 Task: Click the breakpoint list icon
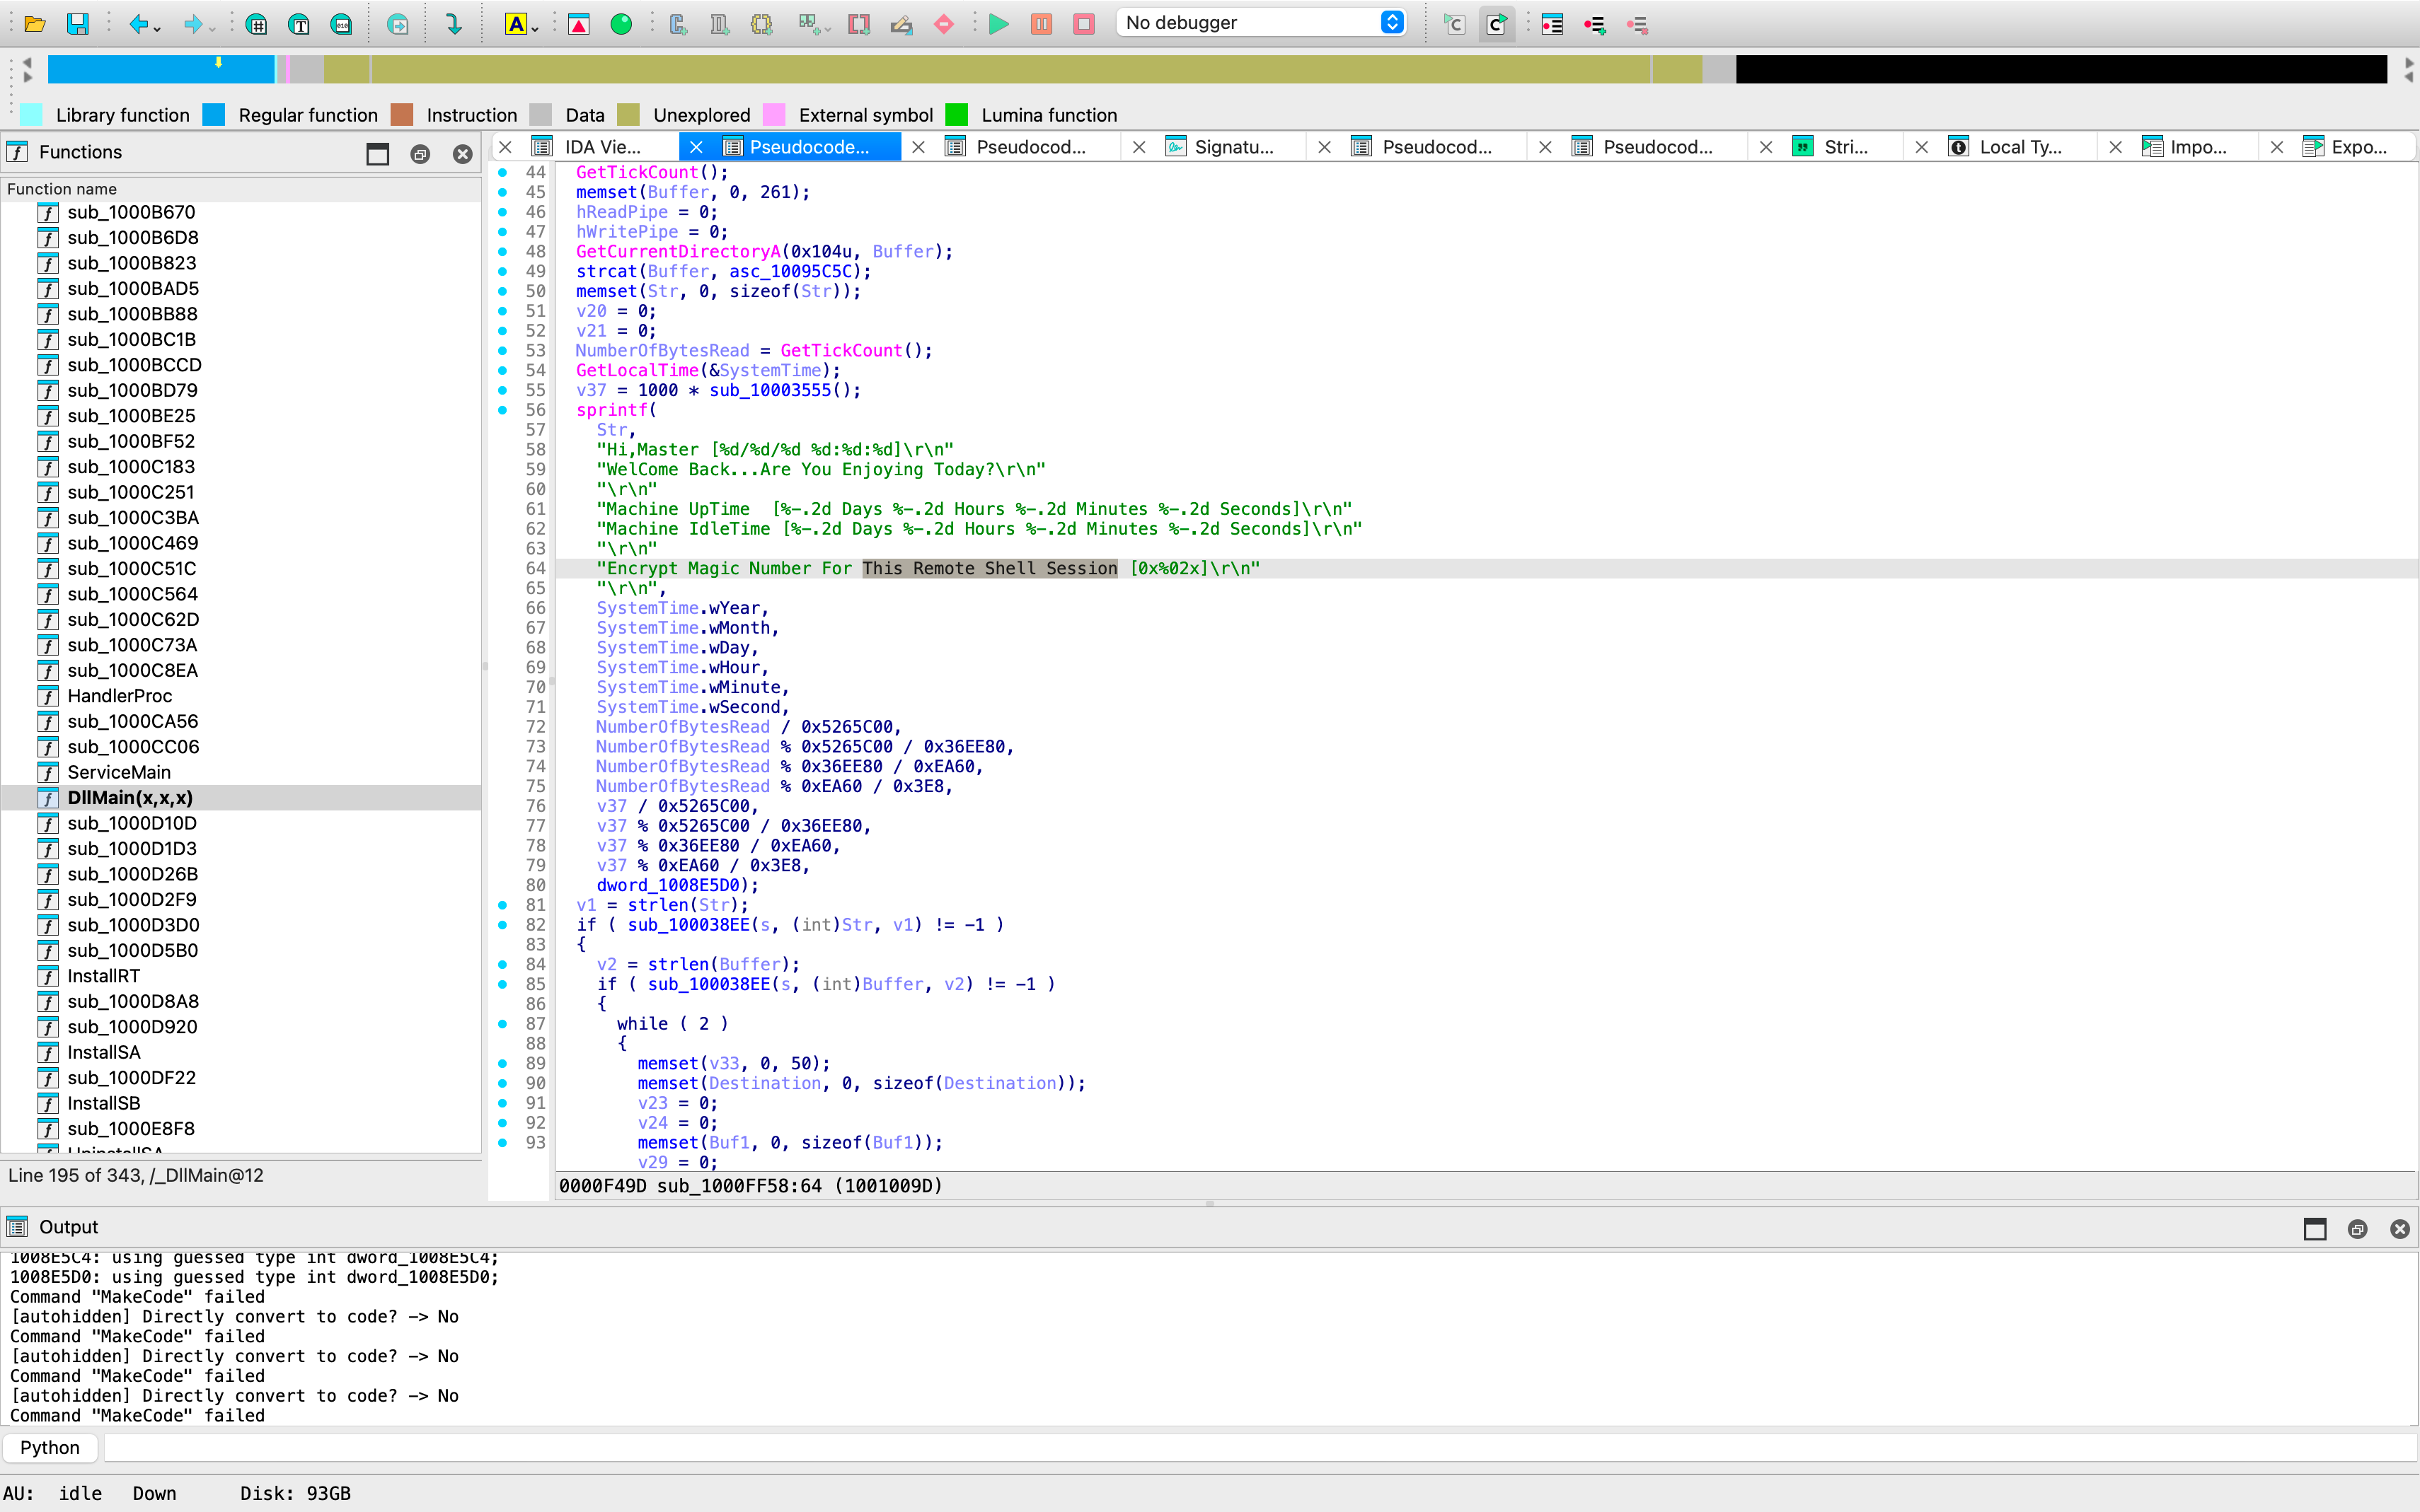coord(1552,24)
